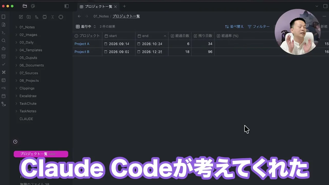
Task: Click Project A start date 2026/09/14
Action: pyautogui.click(x=119, y=44)
